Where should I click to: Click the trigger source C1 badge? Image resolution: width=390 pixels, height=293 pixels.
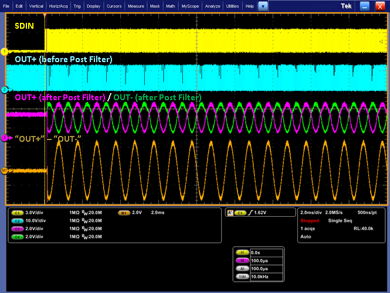point(240,213)
